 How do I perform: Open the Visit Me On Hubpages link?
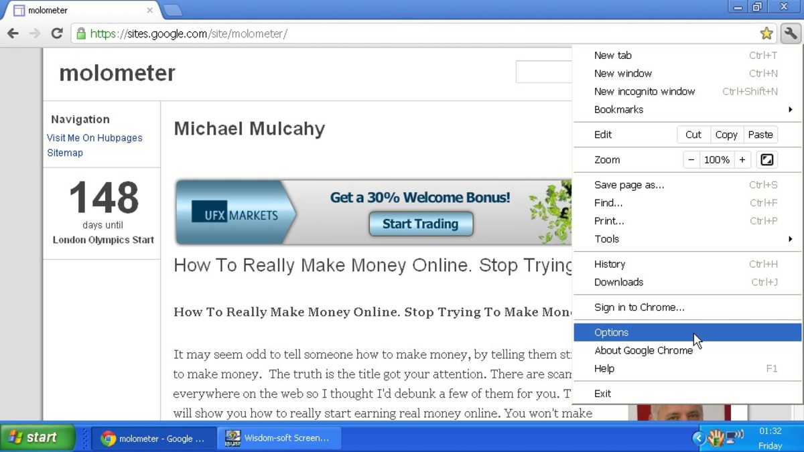[x=94, y=138]
